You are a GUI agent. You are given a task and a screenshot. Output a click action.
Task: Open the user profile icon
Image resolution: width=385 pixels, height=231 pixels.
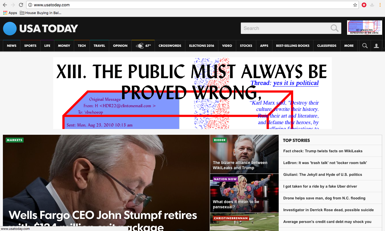point(376,46)
